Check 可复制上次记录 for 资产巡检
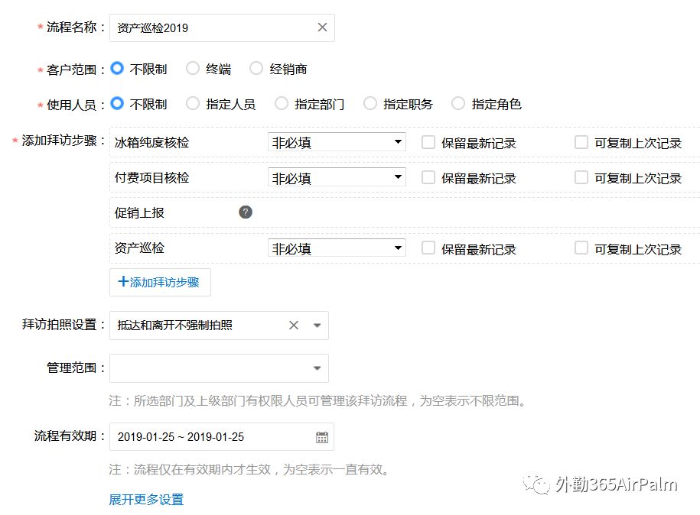The width and height of the screenshot is (700, 515). (x=581, y=248)
